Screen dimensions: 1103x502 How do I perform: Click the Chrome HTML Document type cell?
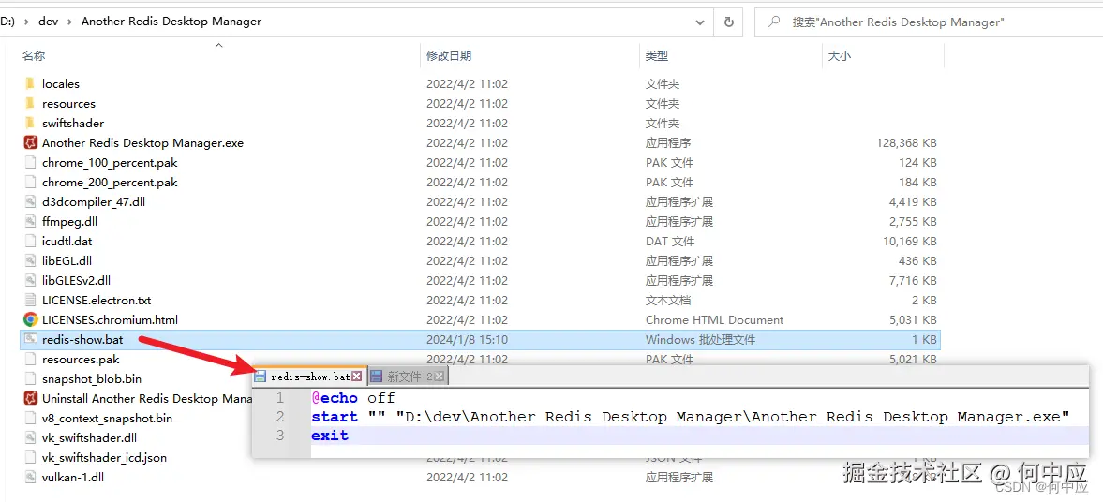pos(715,320)
